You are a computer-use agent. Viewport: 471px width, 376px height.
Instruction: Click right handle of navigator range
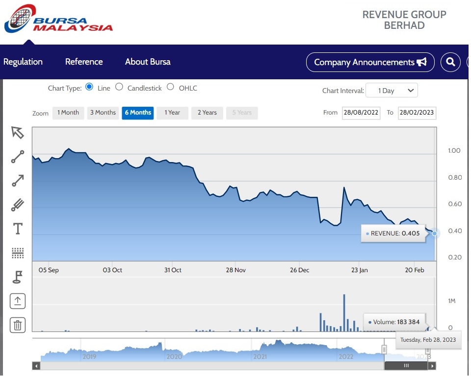click(x=428, y=350)
